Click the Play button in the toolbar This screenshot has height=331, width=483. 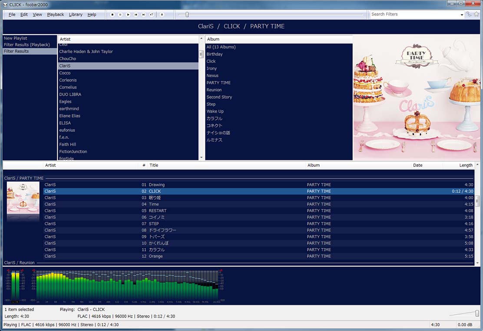(x=128, y=14)
